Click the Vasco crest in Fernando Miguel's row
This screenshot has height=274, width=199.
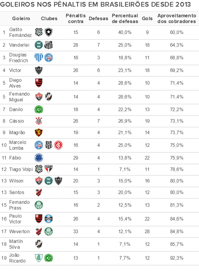pyautogui.click(x=49, y=97)
